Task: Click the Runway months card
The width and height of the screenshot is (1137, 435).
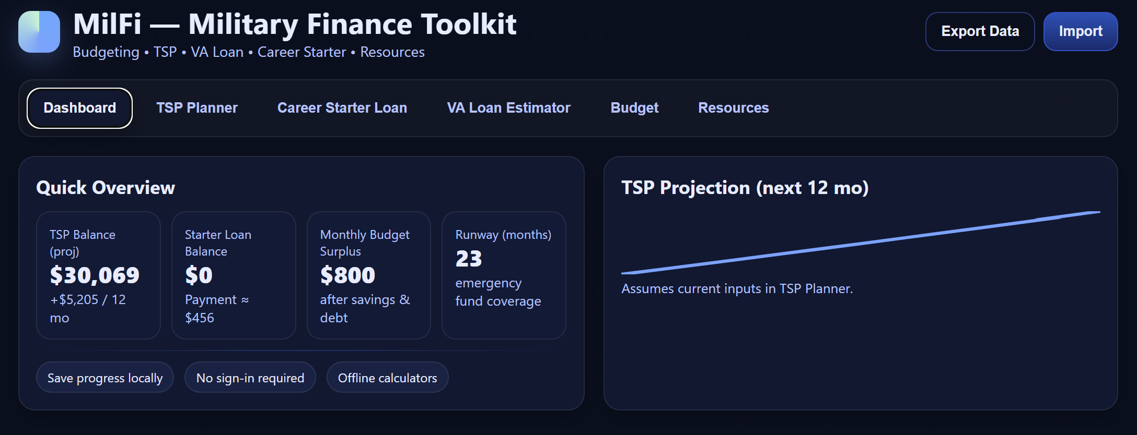Action: click(x=504, y=275)
